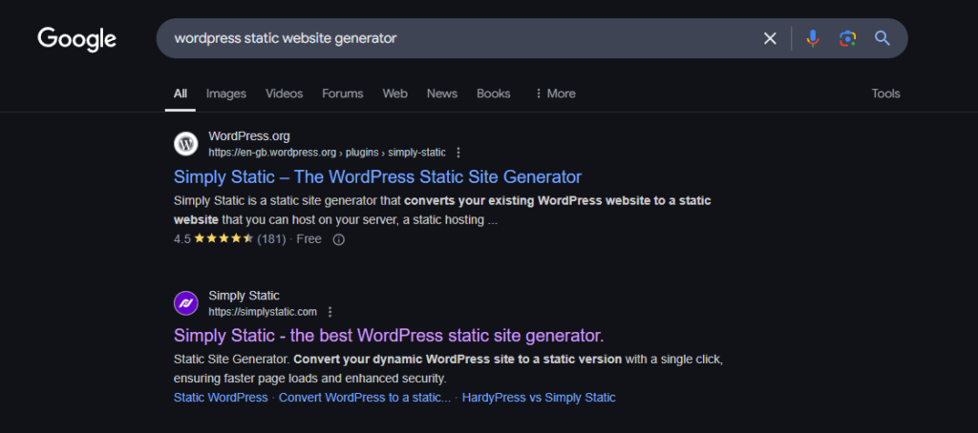Switch to the News tab
The height and width of the screenshot is (433, 978).
[442, 93]
